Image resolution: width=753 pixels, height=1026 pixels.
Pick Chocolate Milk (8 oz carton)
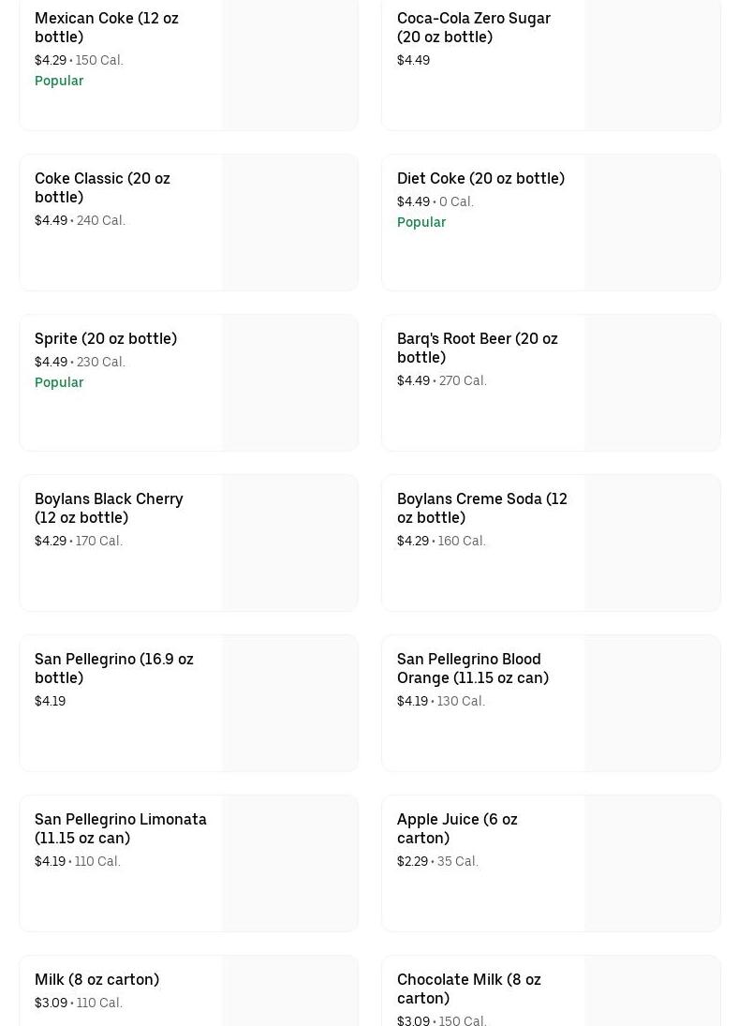coord(468,989)
